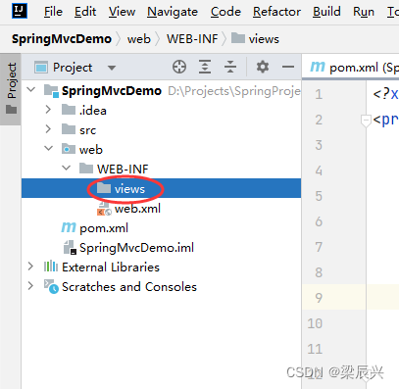Screen dimensions: 399x389
Task: Click the SpringMvcDemo module folder icon
Action: pyautogui.click(x=52, y=90)
